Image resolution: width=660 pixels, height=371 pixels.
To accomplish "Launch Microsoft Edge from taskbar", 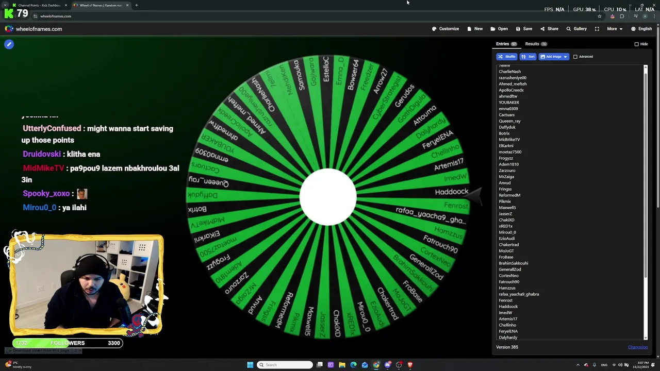I will click(353, 365).
